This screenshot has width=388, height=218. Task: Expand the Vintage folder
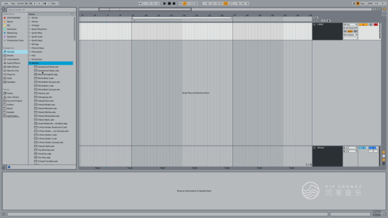point(30,25)
